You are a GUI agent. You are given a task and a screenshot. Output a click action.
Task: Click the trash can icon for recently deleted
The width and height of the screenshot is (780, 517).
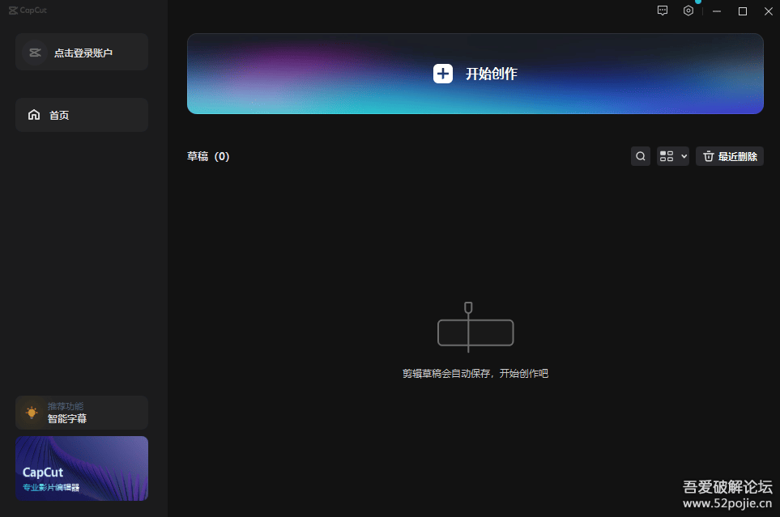(709, 156)
